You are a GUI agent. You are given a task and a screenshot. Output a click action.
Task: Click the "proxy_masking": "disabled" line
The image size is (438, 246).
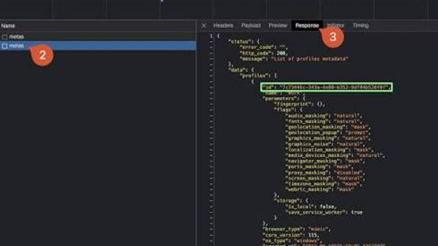tap(325, 173)
